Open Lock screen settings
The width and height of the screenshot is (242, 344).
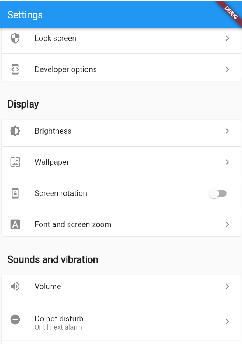point(117,38)
